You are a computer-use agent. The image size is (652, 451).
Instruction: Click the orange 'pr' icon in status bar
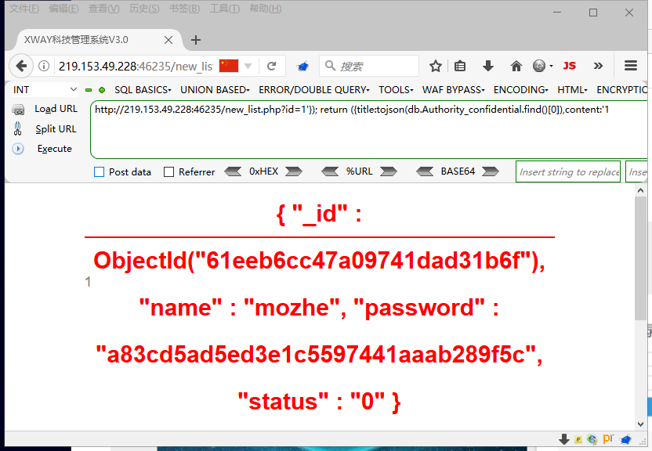click(x=608, y=438)
